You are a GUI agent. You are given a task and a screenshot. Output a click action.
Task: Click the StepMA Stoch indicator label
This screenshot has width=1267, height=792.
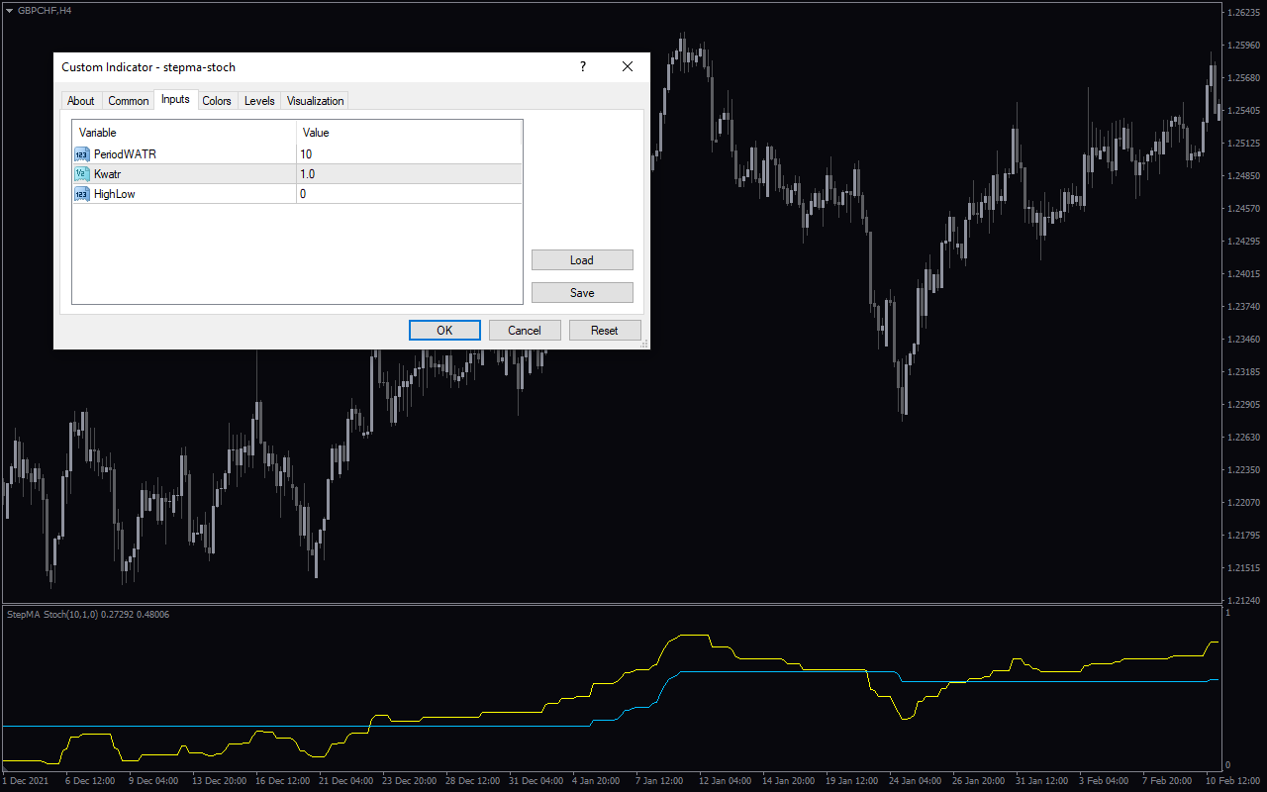point(87,615)
